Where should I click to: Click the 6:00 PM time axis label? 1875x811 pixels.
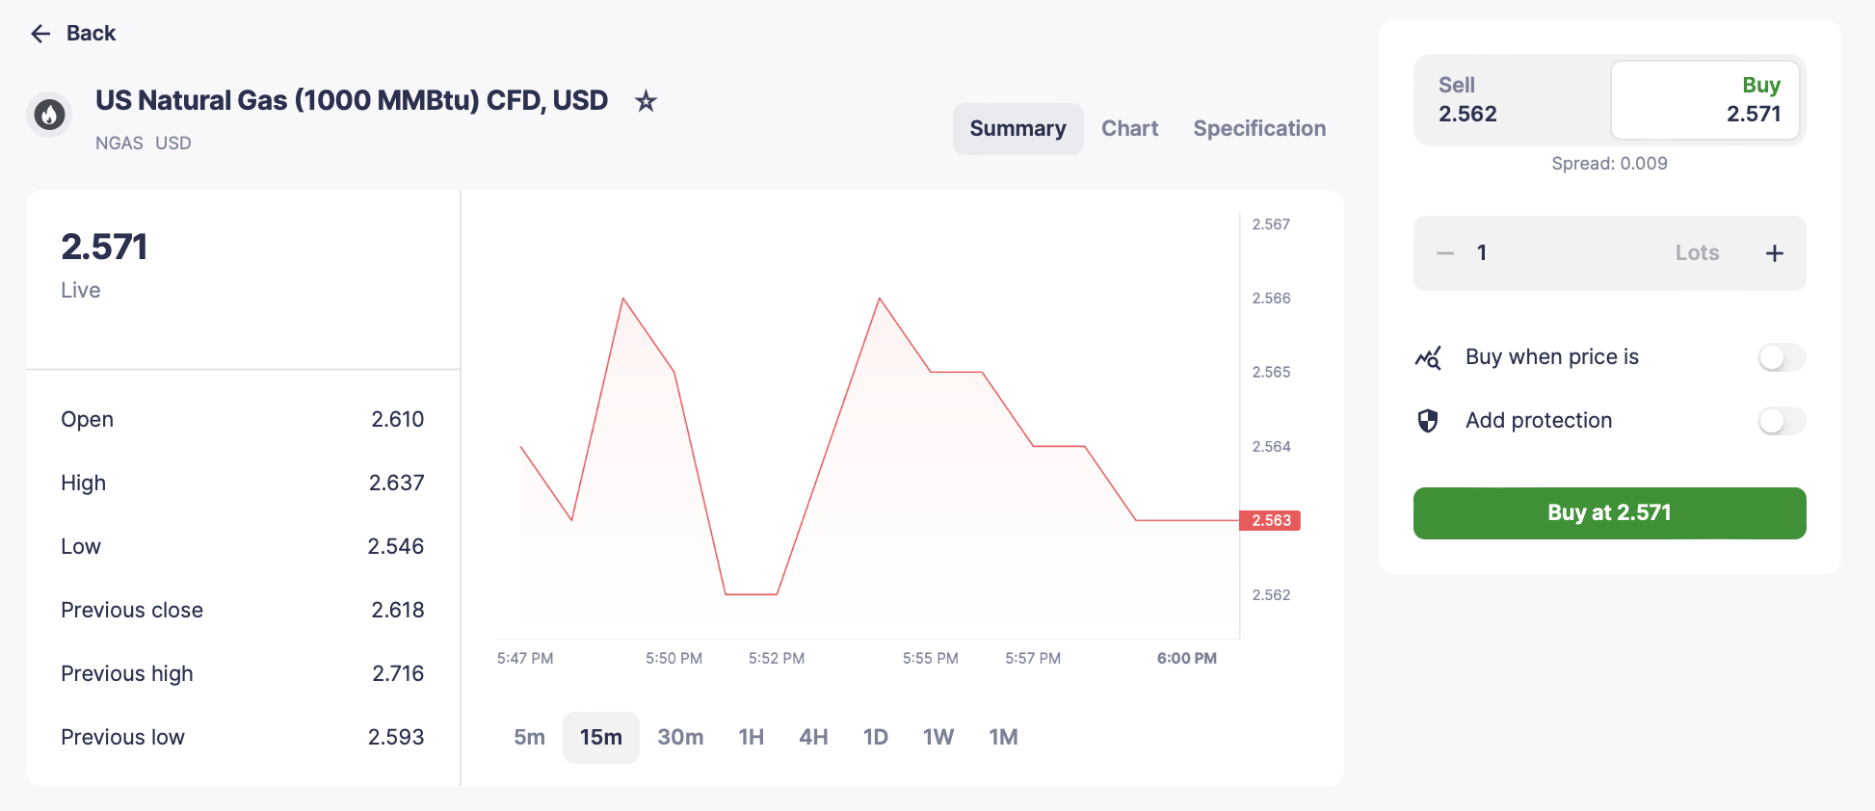coord(1186,659)
